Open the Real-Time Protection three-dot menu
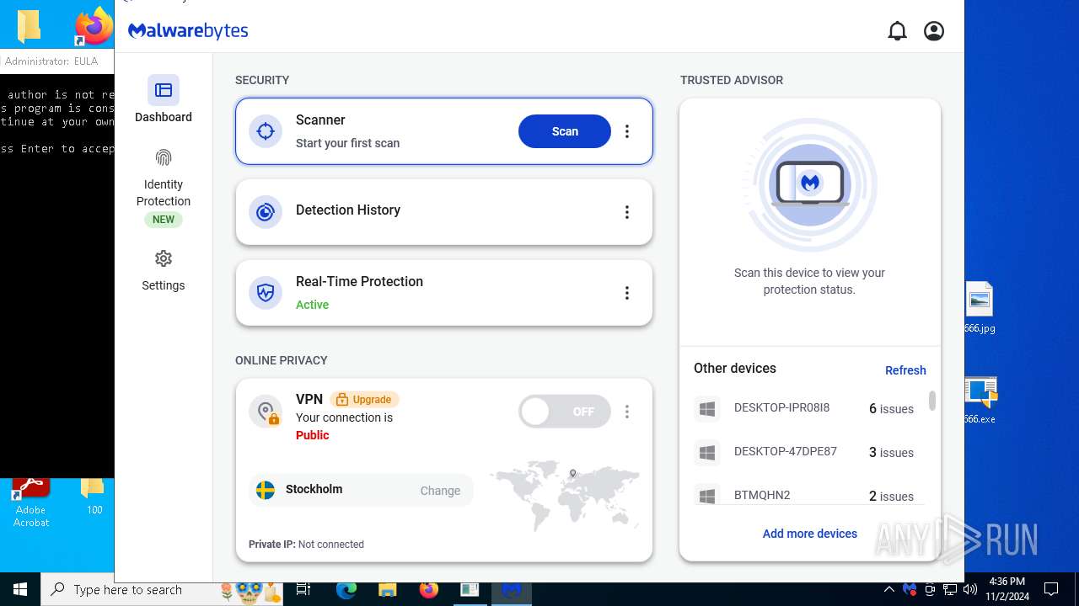The height and width of the screenshot is (606, 1079). click(x=627, y=293)
